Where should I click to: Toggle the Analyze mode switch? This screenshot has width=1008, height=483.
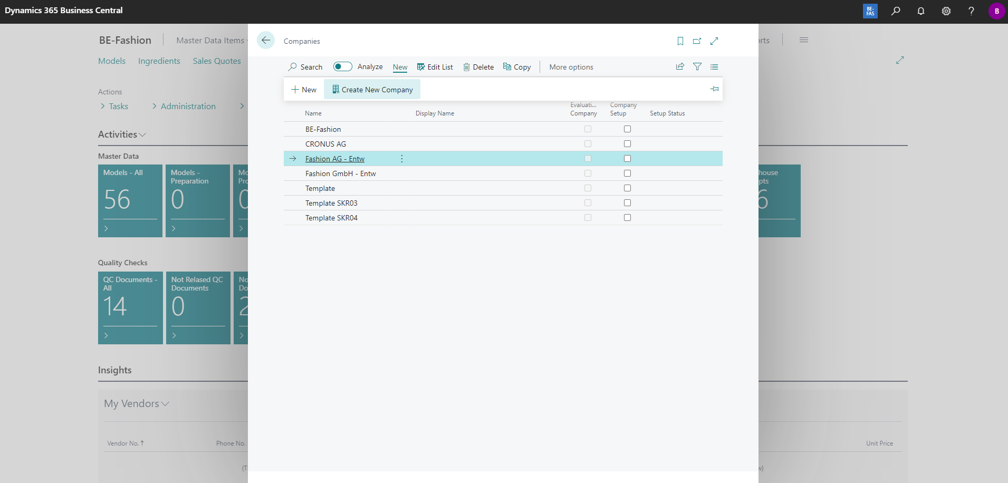pos(342,66)
